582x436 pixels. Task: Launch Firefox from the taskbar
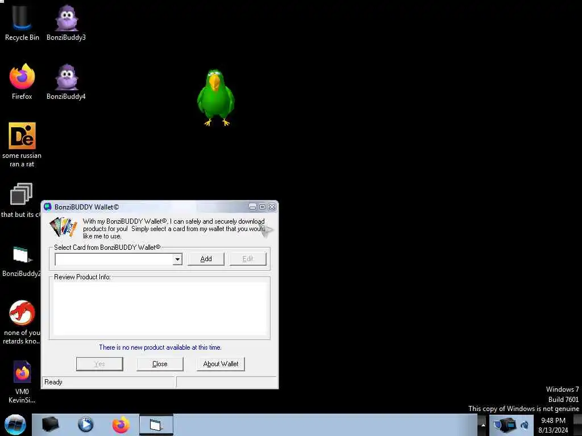[x=121, y=425]
